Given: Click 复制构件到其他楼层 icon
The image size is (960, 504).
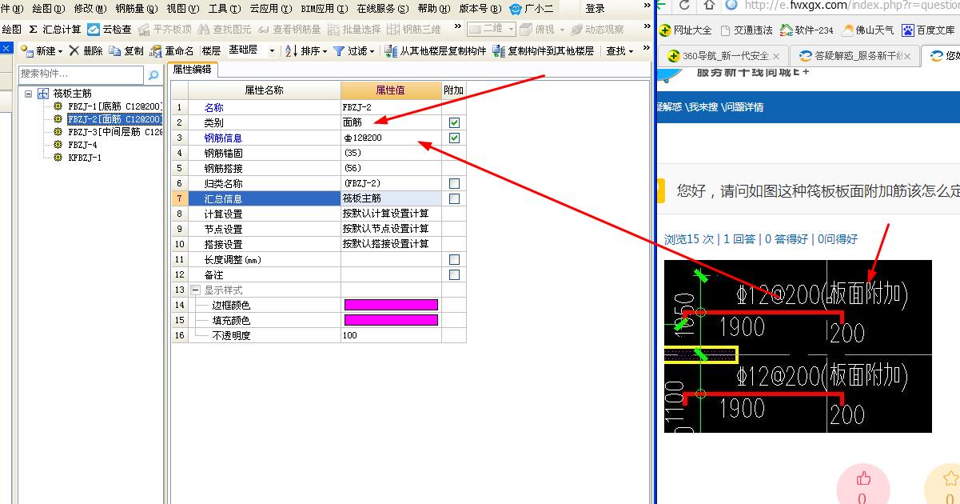Looking at the screenshot, I should [x=499, y=50].
